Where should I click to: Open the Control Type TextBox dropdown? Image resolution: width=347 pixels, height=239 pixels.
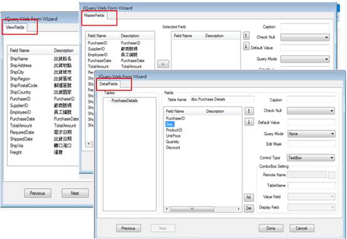click(311, 157)
